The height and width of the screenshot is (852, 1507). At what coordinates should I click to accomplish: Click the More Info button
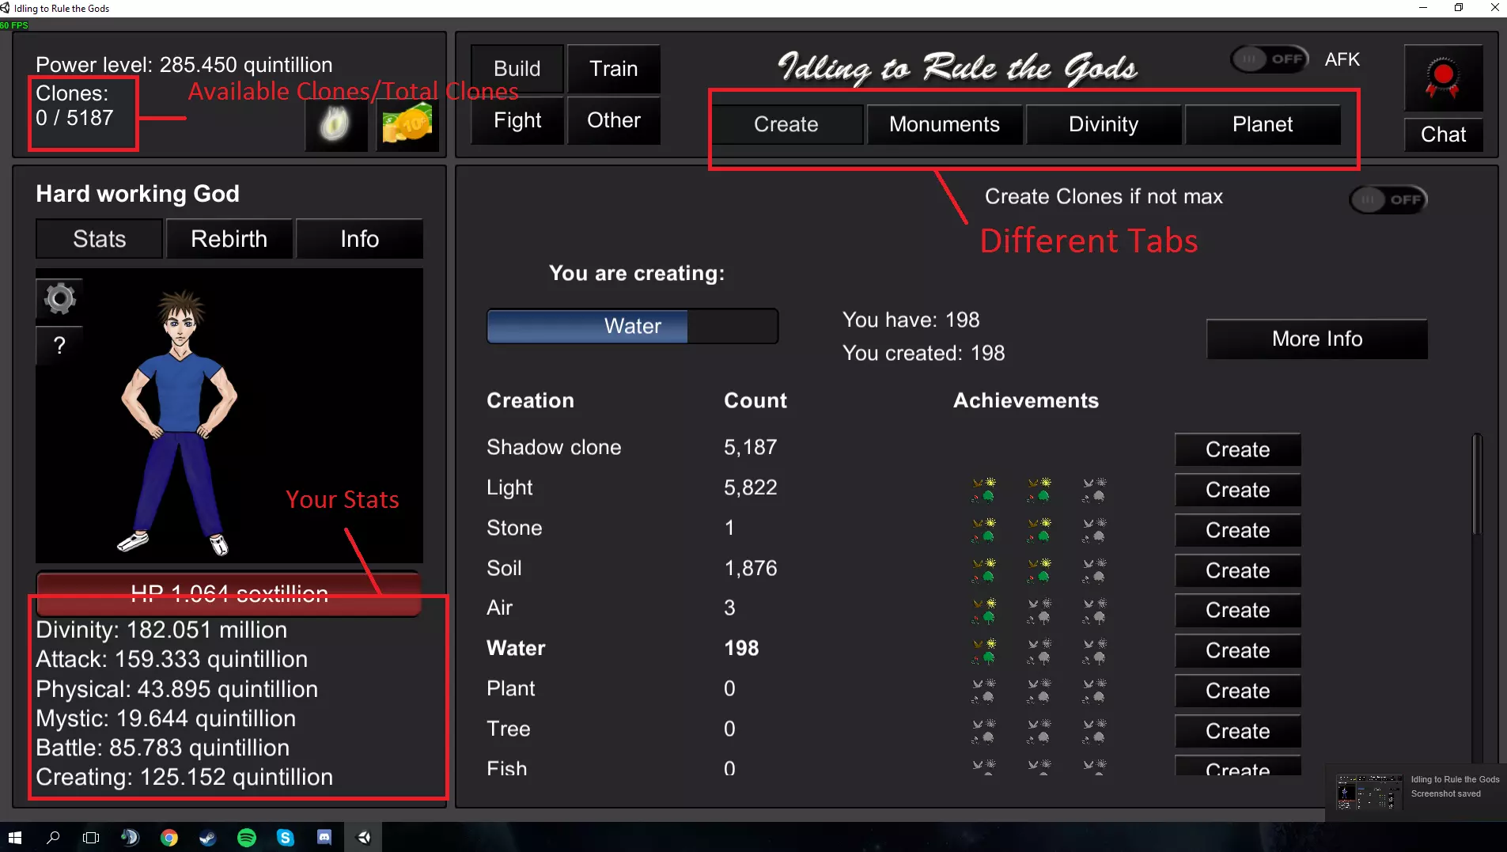tap(1317, 339)
